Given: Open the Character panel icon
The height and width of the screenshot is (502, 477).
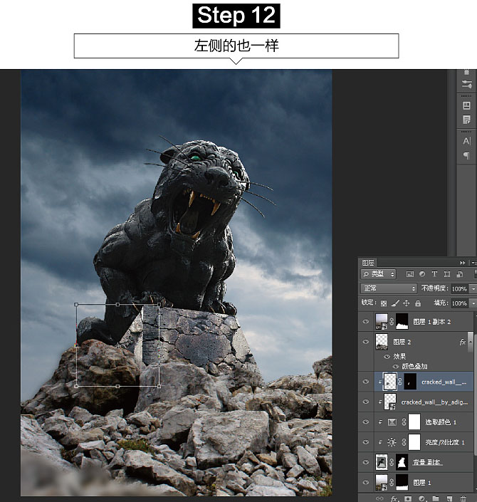Looking at the screenshot, I should pyautogui.click(x=467, y=141).
